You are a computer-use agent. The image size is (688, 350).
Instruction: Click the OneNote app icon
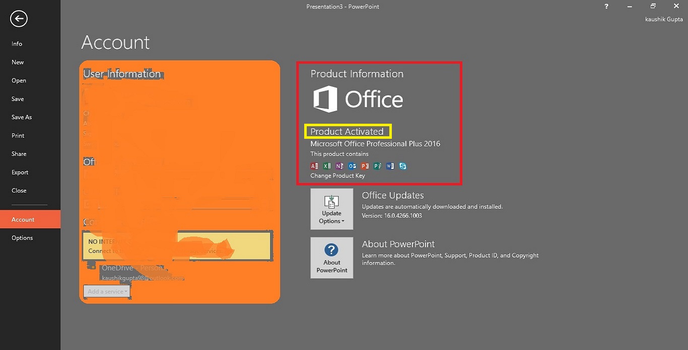339,166
